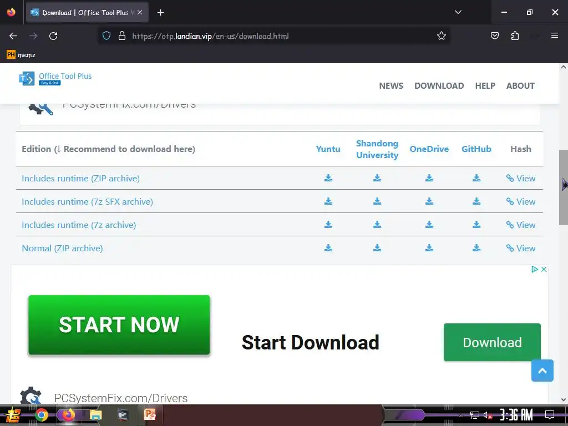Screen dimensions: 568x426
Task: Open File Explorer from the taskbar
Action: [x=95, y=415]
